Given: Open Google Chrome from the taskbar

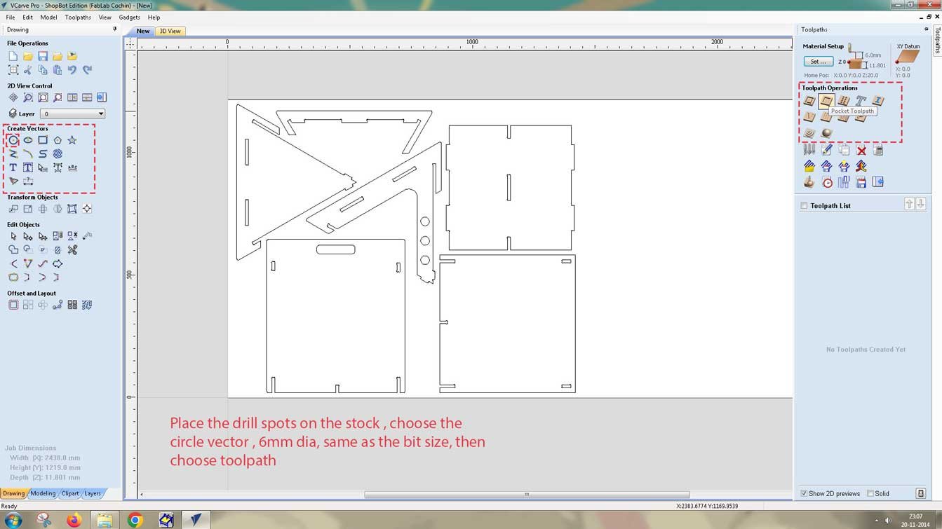Looking at the screenshot, I should (x=135, y=520).
